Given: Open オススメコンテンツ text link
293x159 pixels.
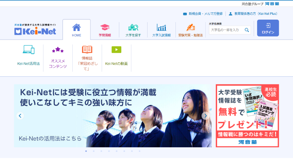Looking at the screenshot, I should coord(58,64).
